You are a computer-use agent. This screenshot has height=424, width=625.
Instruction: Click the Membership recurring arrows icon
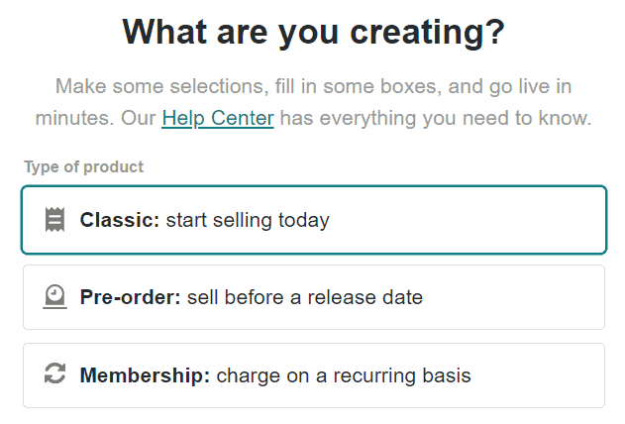[55, 374]
